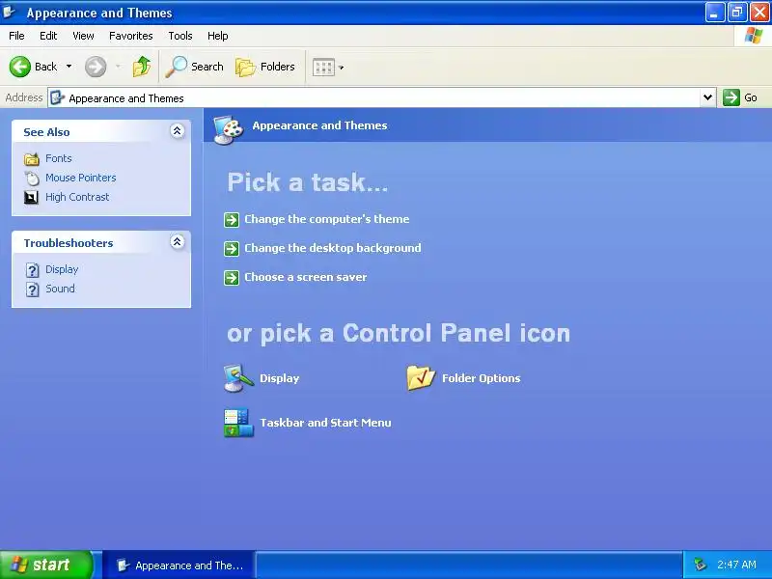Click the green Back arrow icon
Screen dimensions: 772x579
pyautogui.click(x=20, y=67)
